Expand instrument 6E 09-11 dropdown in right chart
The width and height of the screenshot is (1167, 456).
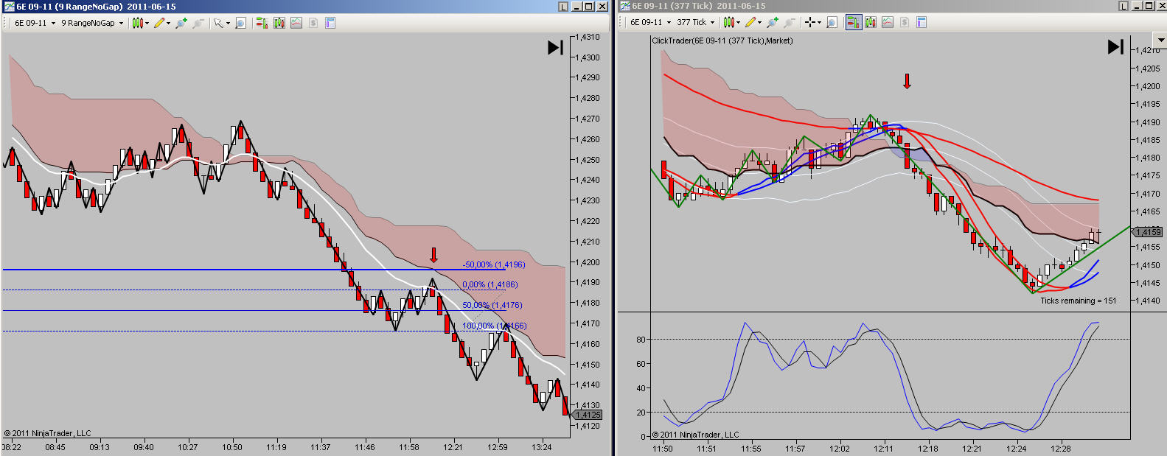669,22
